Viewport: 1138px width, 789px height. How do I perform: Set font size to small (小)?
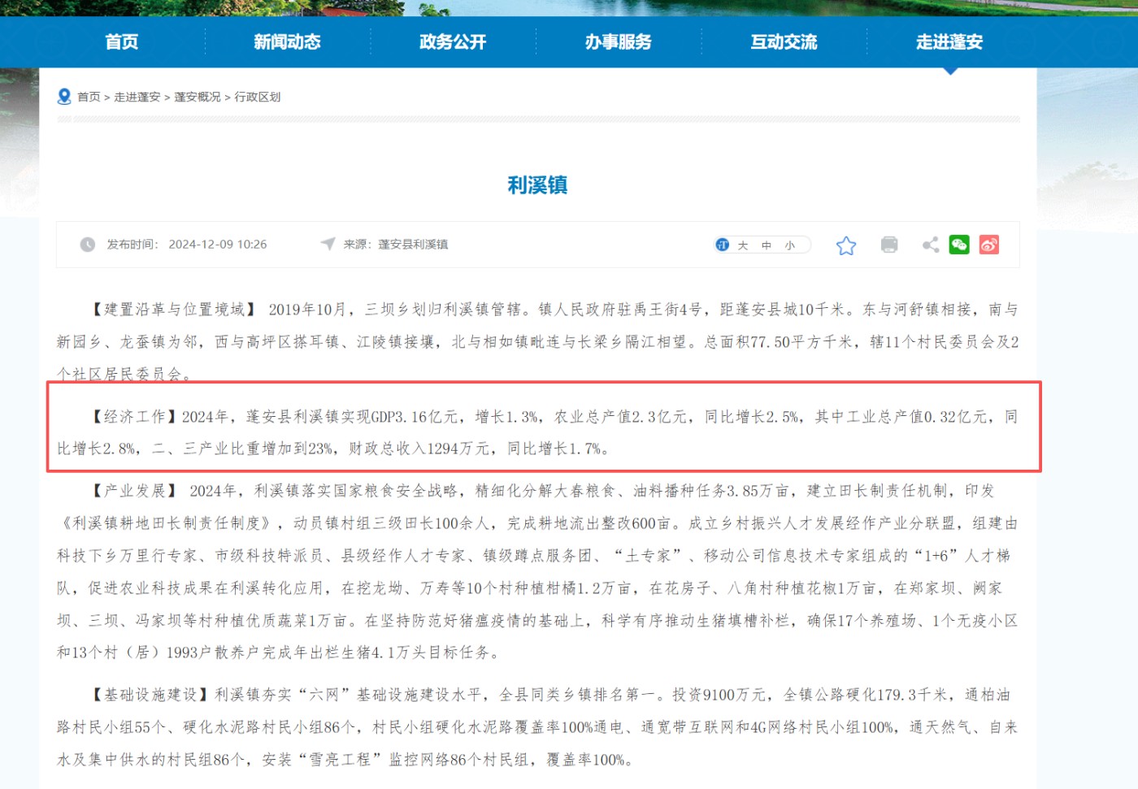pos(790,245)
